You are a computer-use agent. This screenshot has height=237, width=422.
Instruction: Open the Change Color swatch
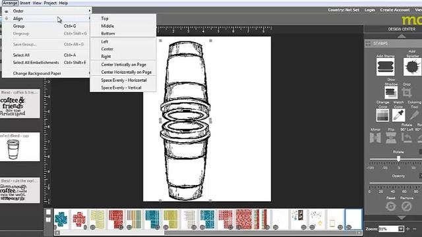(x=382, y=115)
